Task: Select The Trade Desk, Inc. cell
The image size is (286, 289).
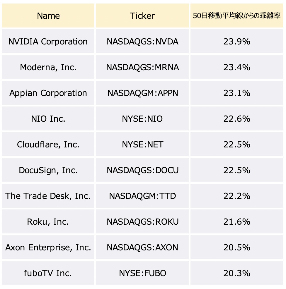Action: coord(48,196)
